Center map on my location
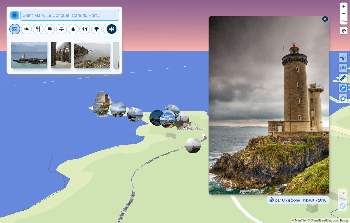Screen dimensions: 350x223 click(x=344, y=31)
